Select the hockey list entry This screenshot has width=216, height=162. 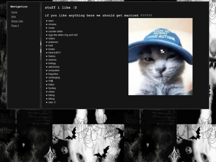[52, 88]
